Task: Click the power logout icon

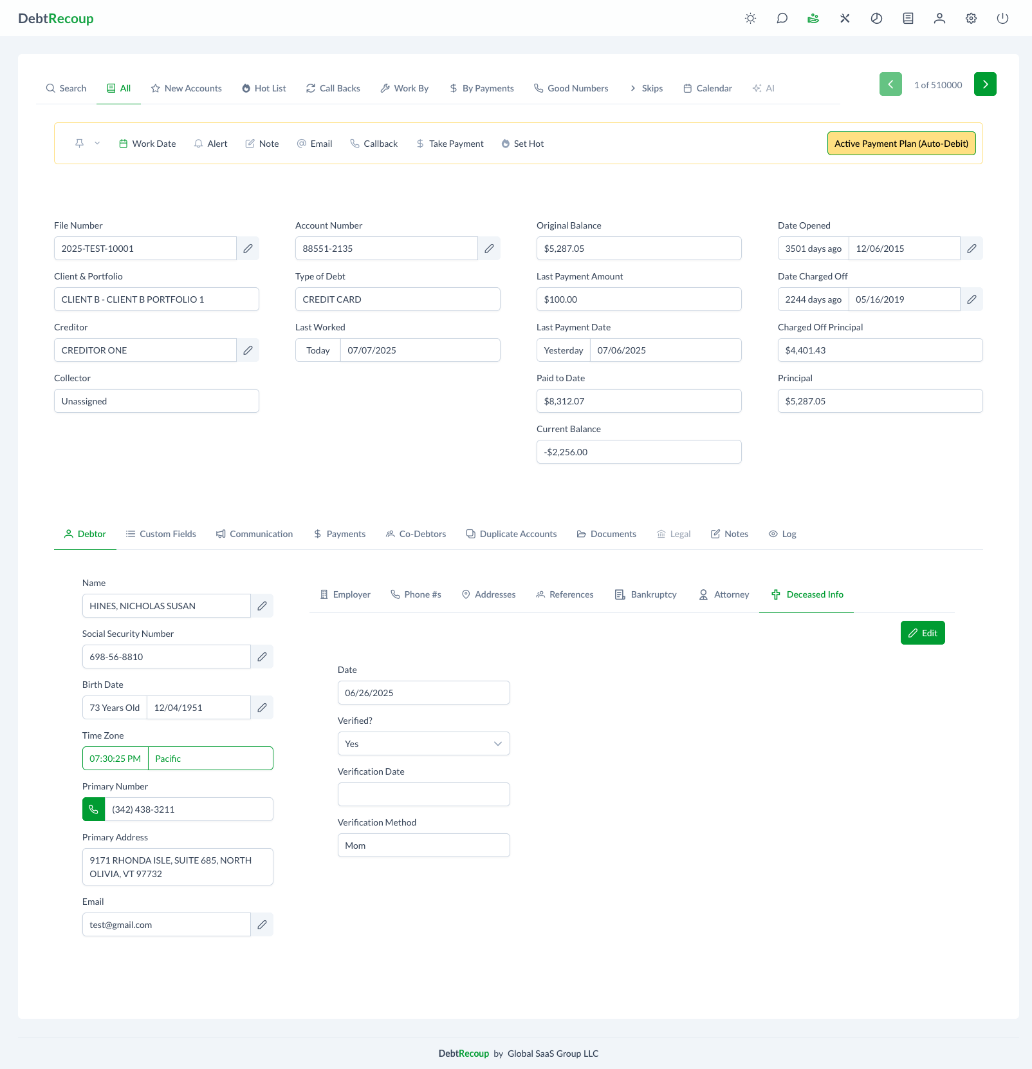Action: pos(1002,19)
